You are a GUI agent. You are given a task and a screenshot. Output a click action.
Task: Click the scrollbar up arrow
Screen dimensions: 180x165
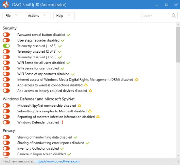click(178, 25)
